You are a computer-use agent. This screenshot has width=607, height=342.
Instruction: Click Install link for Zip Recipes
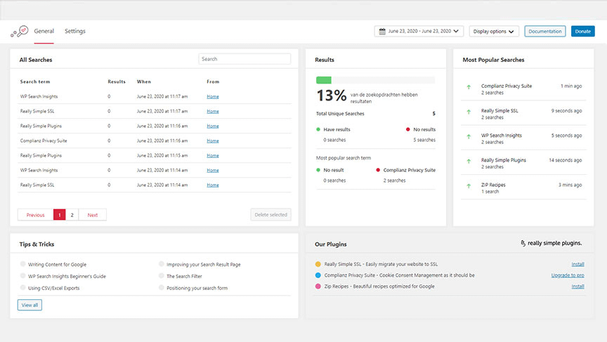tap(578, 287)
